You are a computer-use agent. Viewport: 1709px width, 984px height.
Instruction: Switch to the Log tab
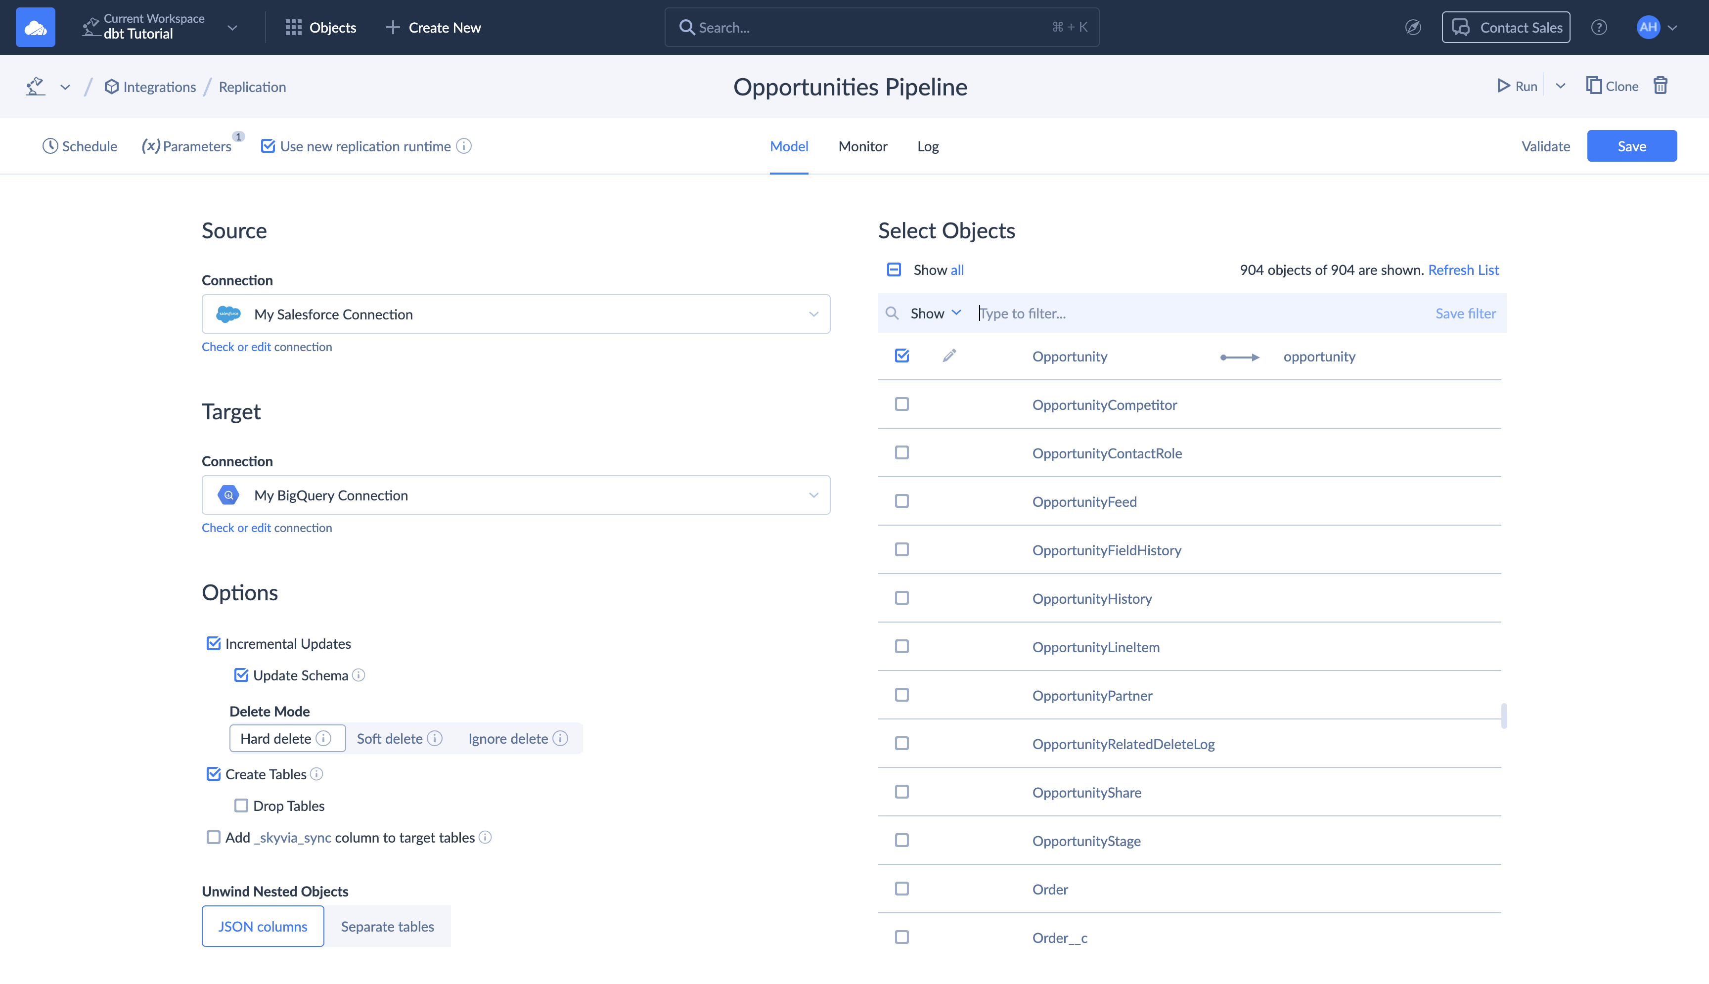[928, 146]
